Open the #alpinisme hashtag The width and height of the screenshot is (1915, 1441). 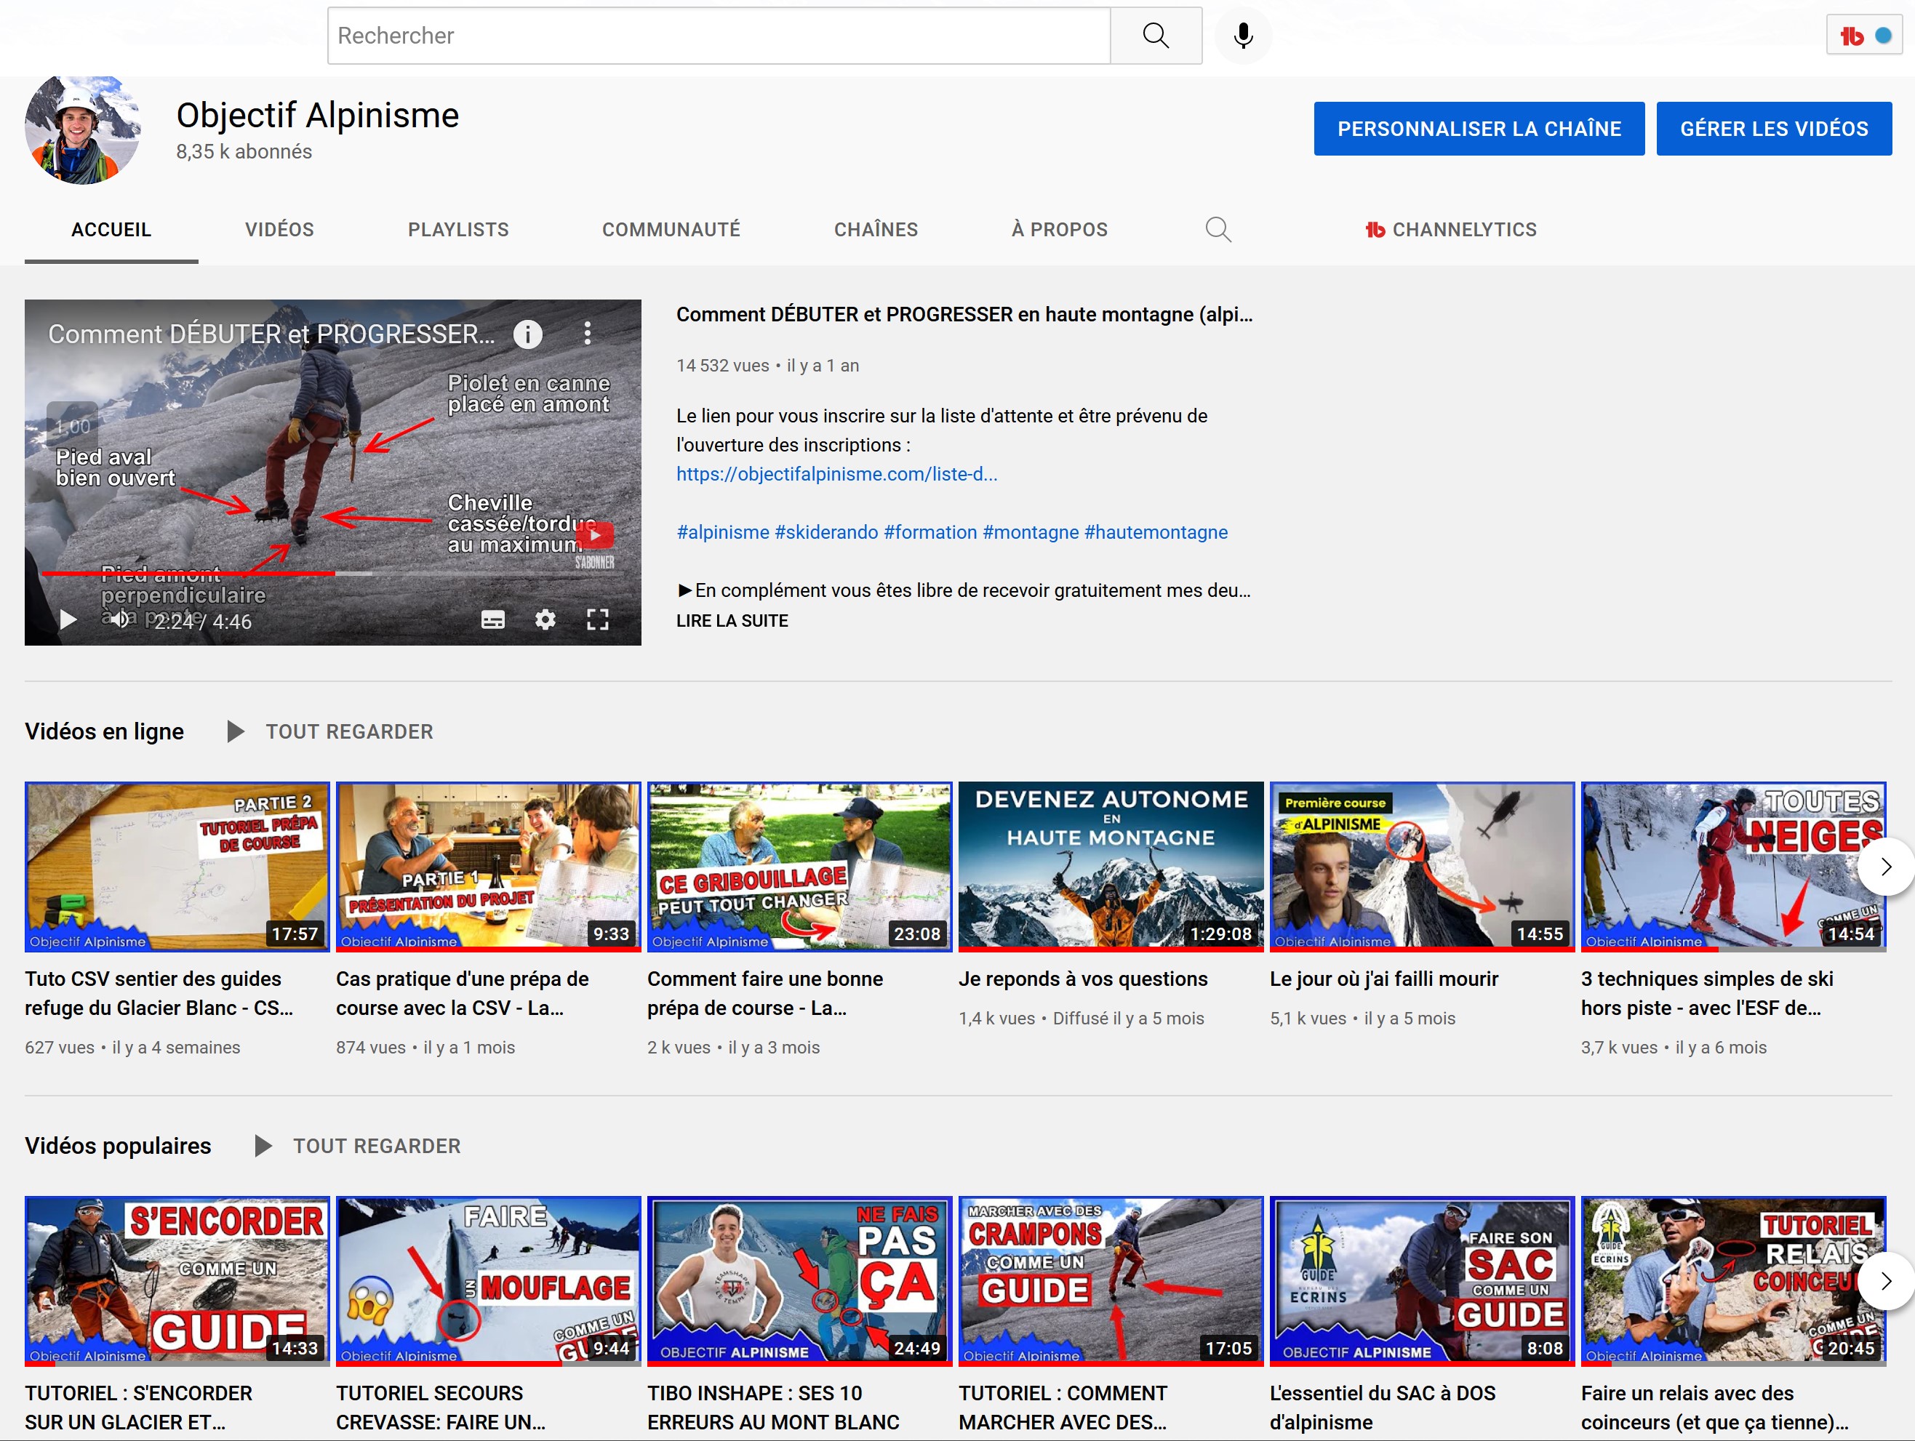(x=723, y=532)
